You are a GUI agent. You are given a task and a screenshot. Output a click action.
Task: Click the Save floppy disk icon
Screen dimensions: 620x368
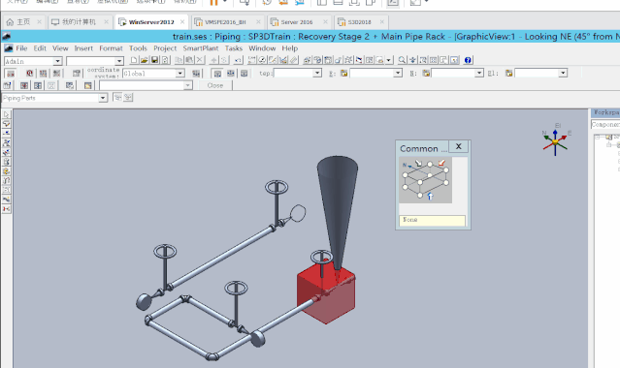click(x=154, y=60)
